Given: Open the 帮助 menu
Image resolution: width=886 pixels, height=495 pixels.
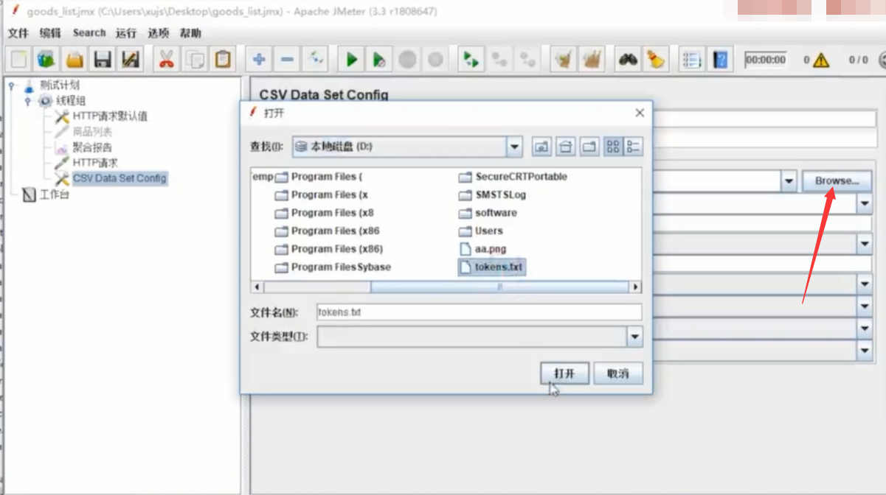Looking at the screenshot, I should tap(190, 33).
